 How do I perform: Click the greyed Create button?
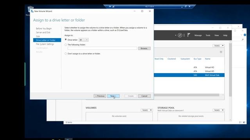pos(130,96)
